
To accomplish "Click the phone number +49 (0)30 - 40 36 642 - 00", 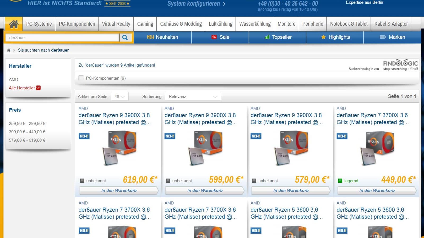I will click(288, 3).
